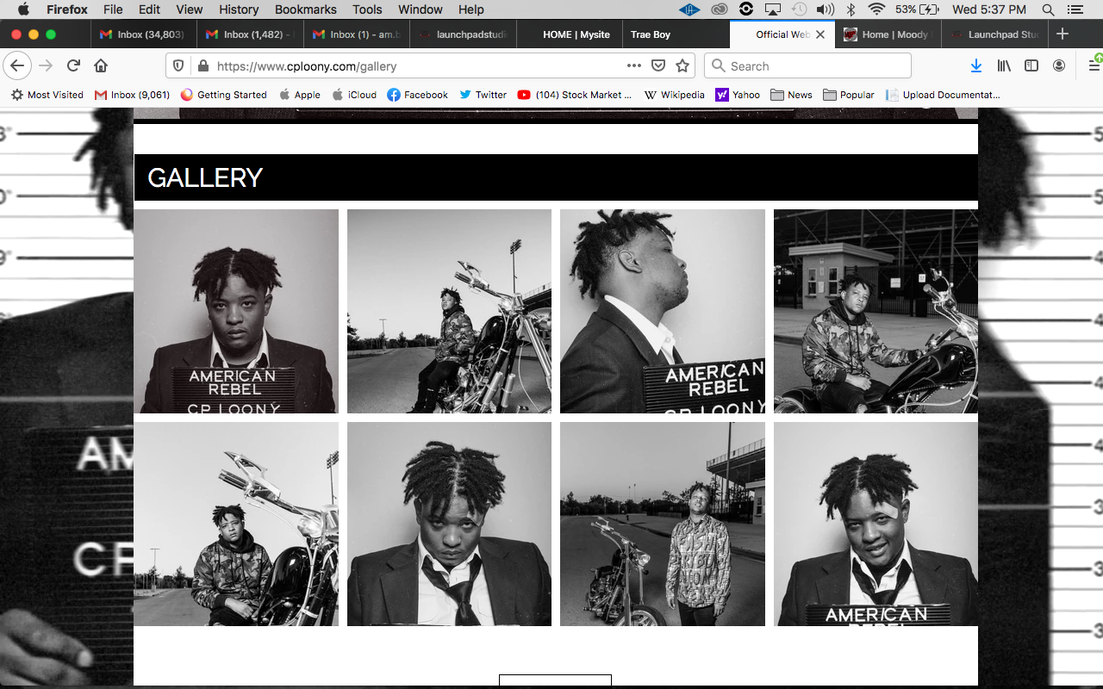Open the Tools menu
The height and width of the screenshot is (689, 1103).
pyautogui.click(x=367, y=9)
